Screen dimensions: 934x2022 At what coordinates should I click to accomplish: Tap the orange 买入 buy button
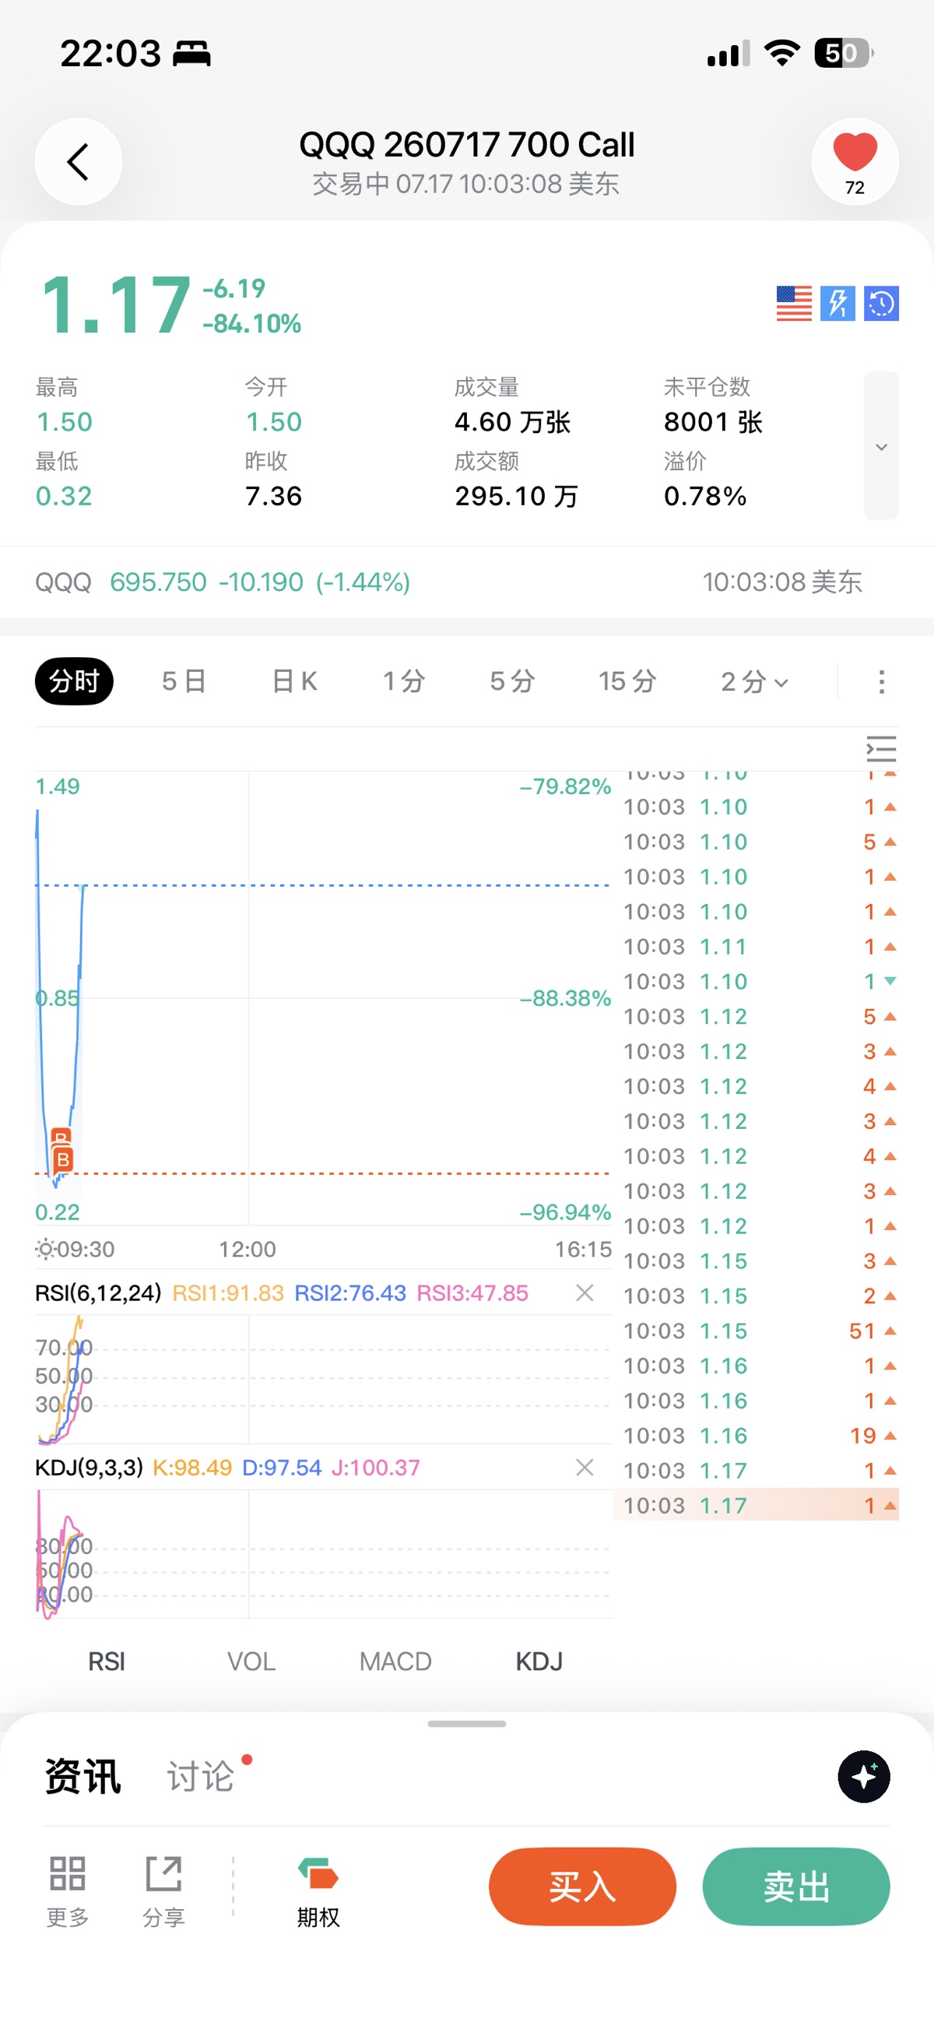pos(582,1887)
